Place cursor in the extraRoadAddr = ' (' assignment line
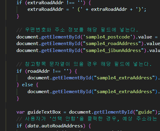Image resolution: width=160 pixels, height=131 pixels. pos(87,9)
